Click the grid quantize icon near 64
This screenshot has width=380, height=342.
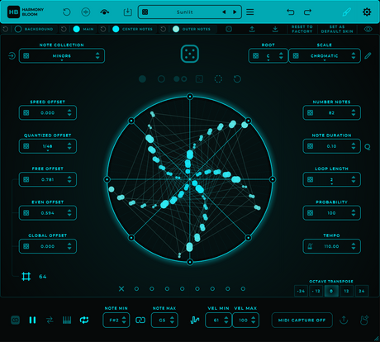[26, 277]
